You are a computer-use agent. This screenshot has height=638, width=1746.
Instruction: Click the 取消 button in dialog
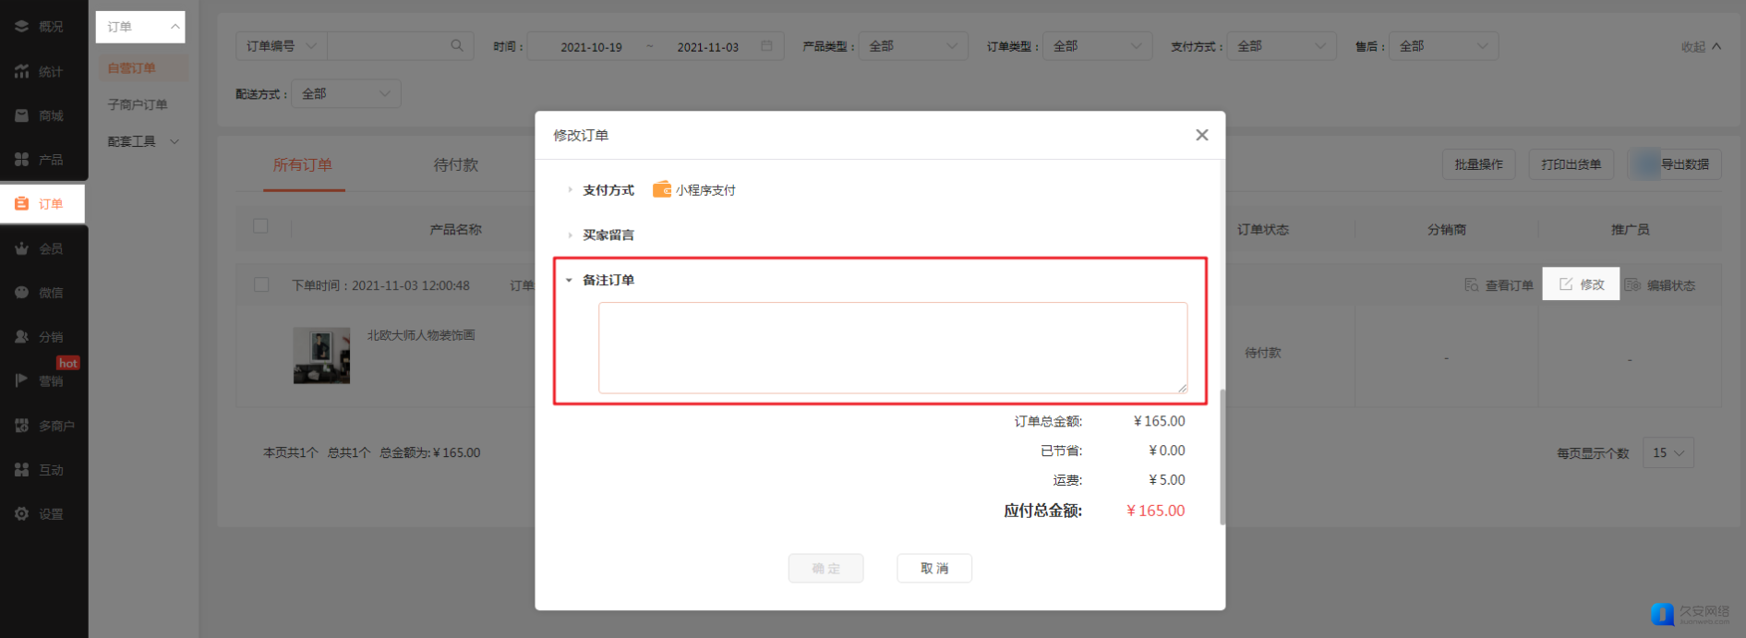(x=933, y=568)
